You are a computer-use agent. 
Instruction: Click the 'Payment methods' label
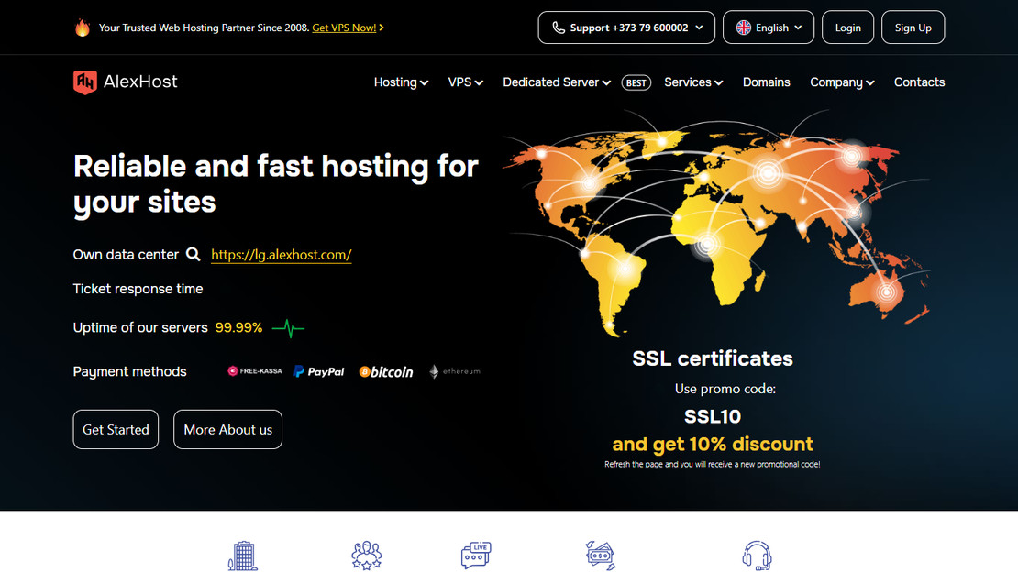click(x=130, y=371)
